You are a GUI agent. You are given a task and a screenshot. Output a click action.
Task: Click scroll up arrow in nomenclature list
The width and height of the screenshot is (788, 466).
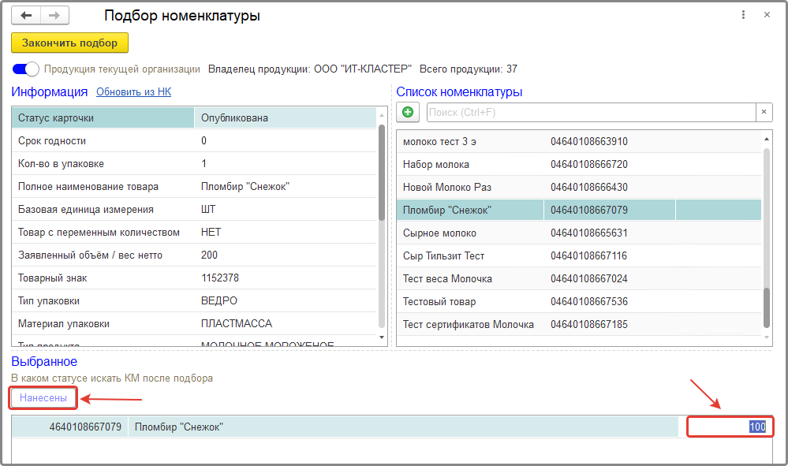(x=767, y=139)
